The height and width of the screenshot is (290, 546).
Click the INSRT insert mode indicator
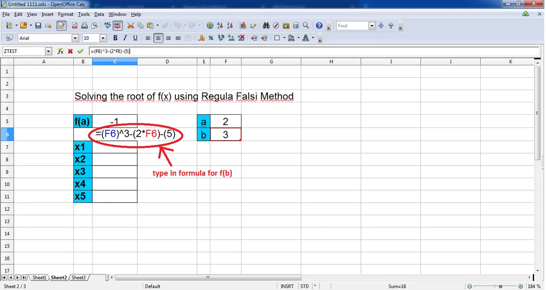[287, 286]
